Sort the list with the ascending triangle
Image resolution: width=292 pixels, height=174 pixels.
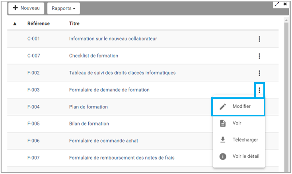[15, 24]
